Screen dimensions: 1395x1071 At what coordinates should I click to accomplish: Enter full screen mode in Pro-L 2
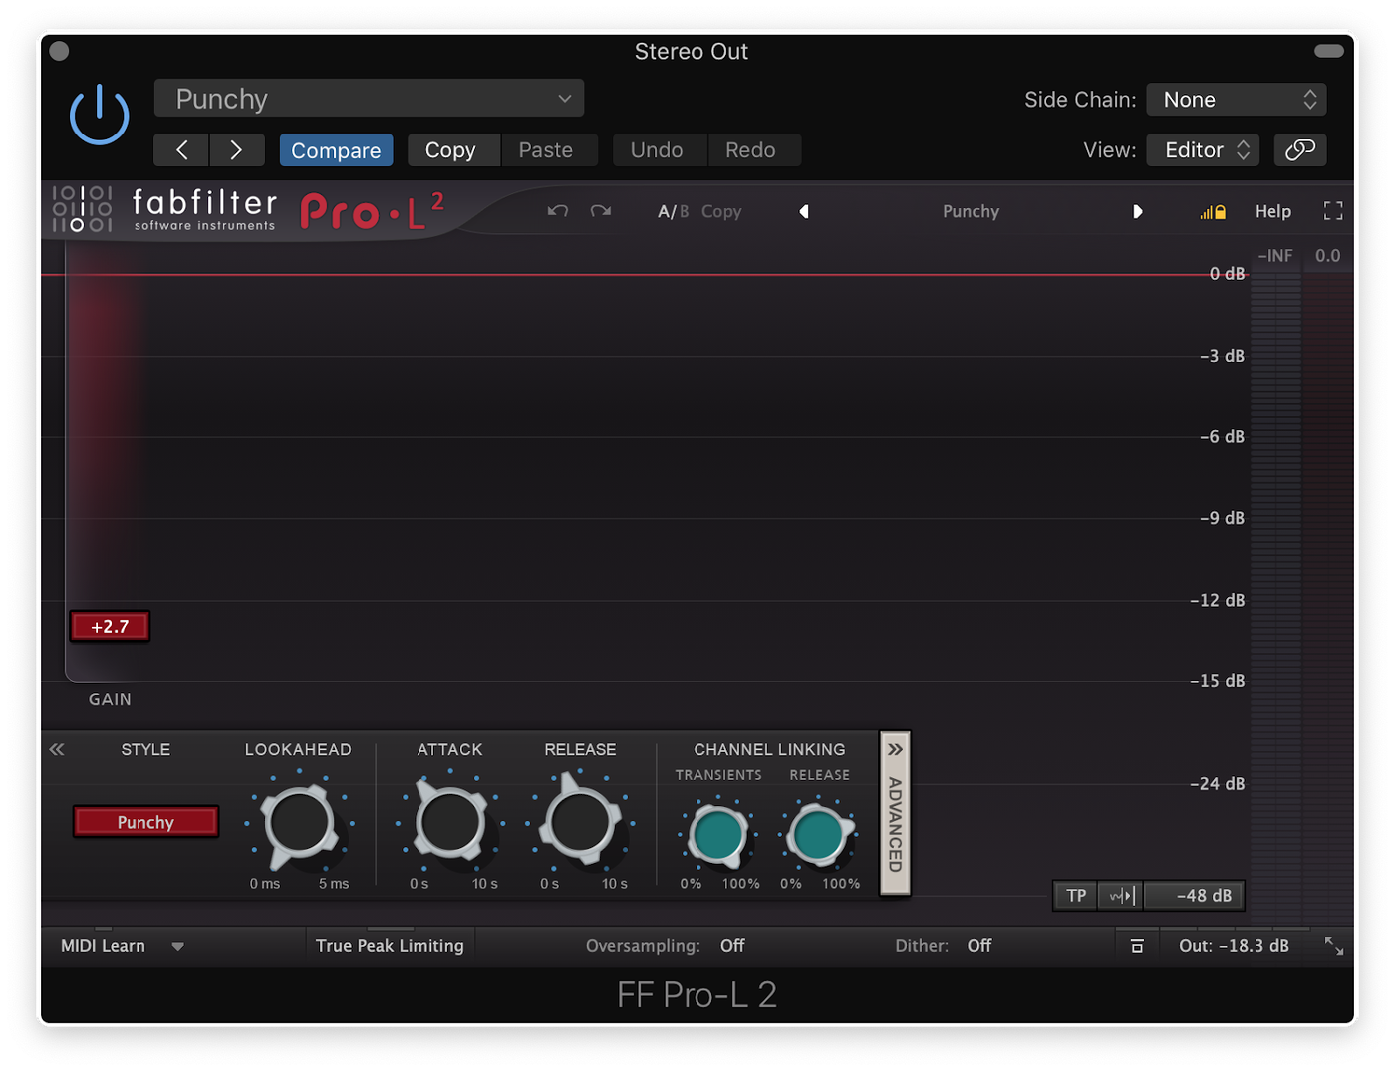click(1333, 211)
